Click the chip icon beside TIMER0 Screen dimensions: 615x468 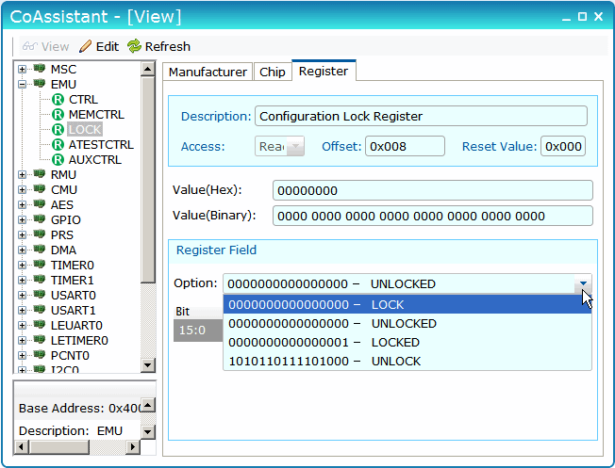40,265
